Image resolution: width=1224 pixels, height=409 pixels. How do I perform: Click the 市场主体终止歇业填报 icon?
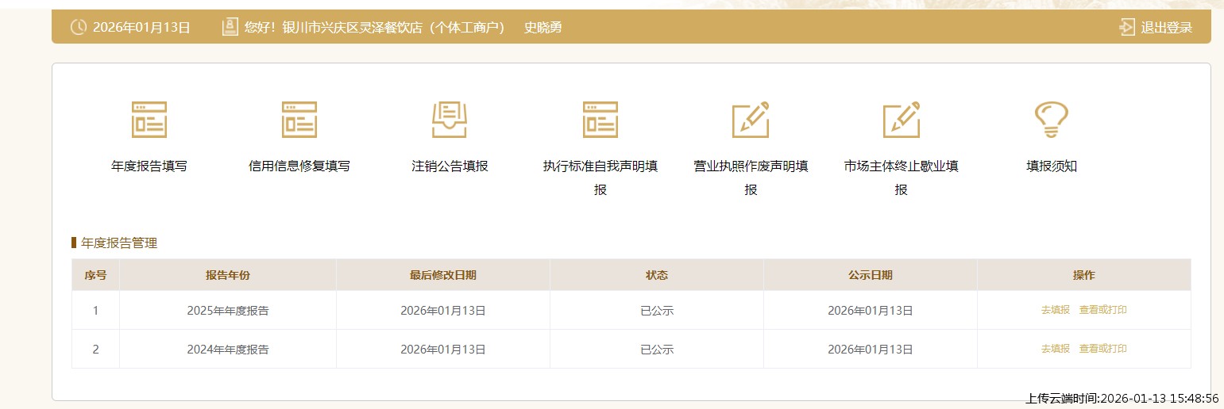[901, 120]
